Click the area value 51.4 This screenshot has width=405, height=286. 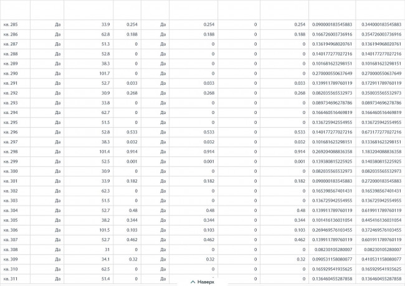pos(105,279)
